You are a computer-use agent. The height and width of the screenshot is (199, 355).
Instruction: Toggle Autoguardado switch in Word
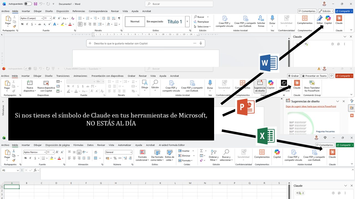click(x=28, y=4)
